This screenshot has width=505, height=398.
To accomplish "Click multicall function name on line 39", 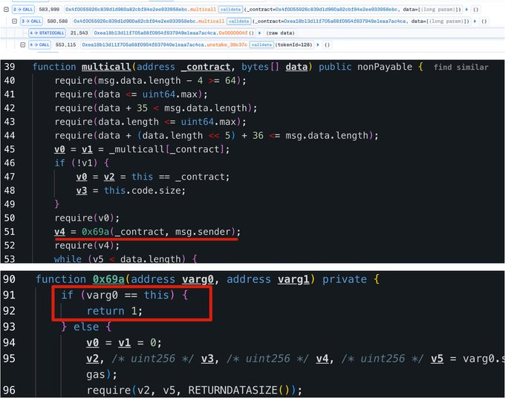I will [106, 67].
